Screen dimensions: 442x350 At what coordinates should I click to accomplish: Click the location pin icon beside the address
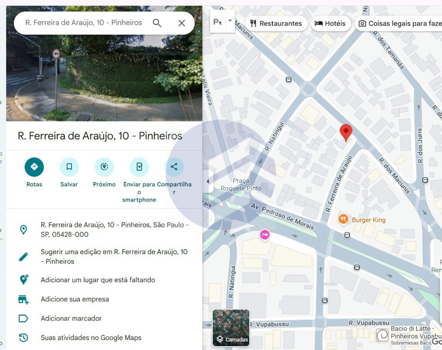(23, 229)
